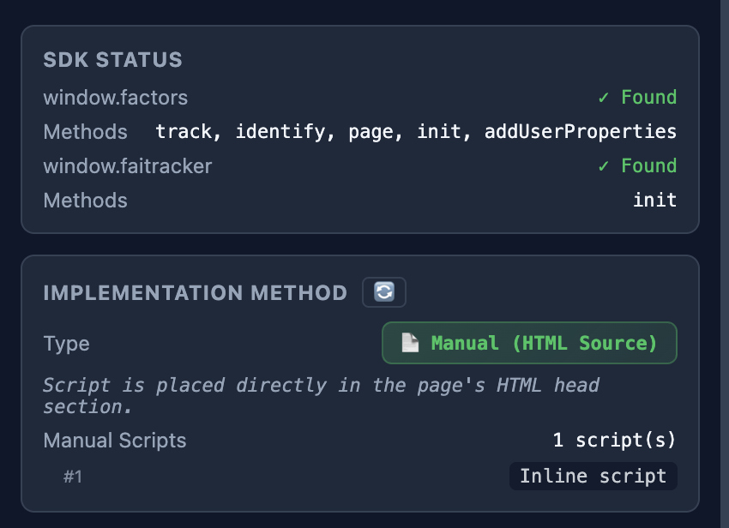This screenshot has width=729, height=528.
Task: Click the track, identify, page methods list
Action: point(416,132)
